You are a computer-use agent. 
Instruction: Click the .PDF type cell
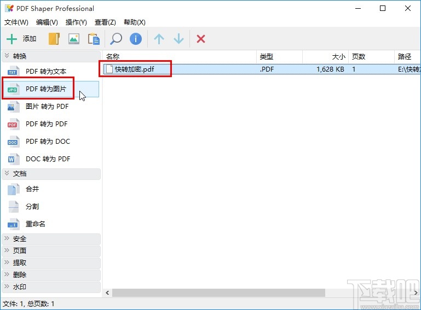(x=267, y=69)
